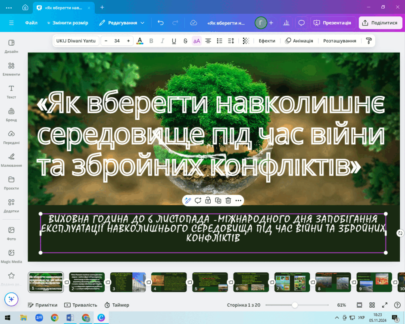Open the Елементи (Elements) panel

[x=11, y=69]
